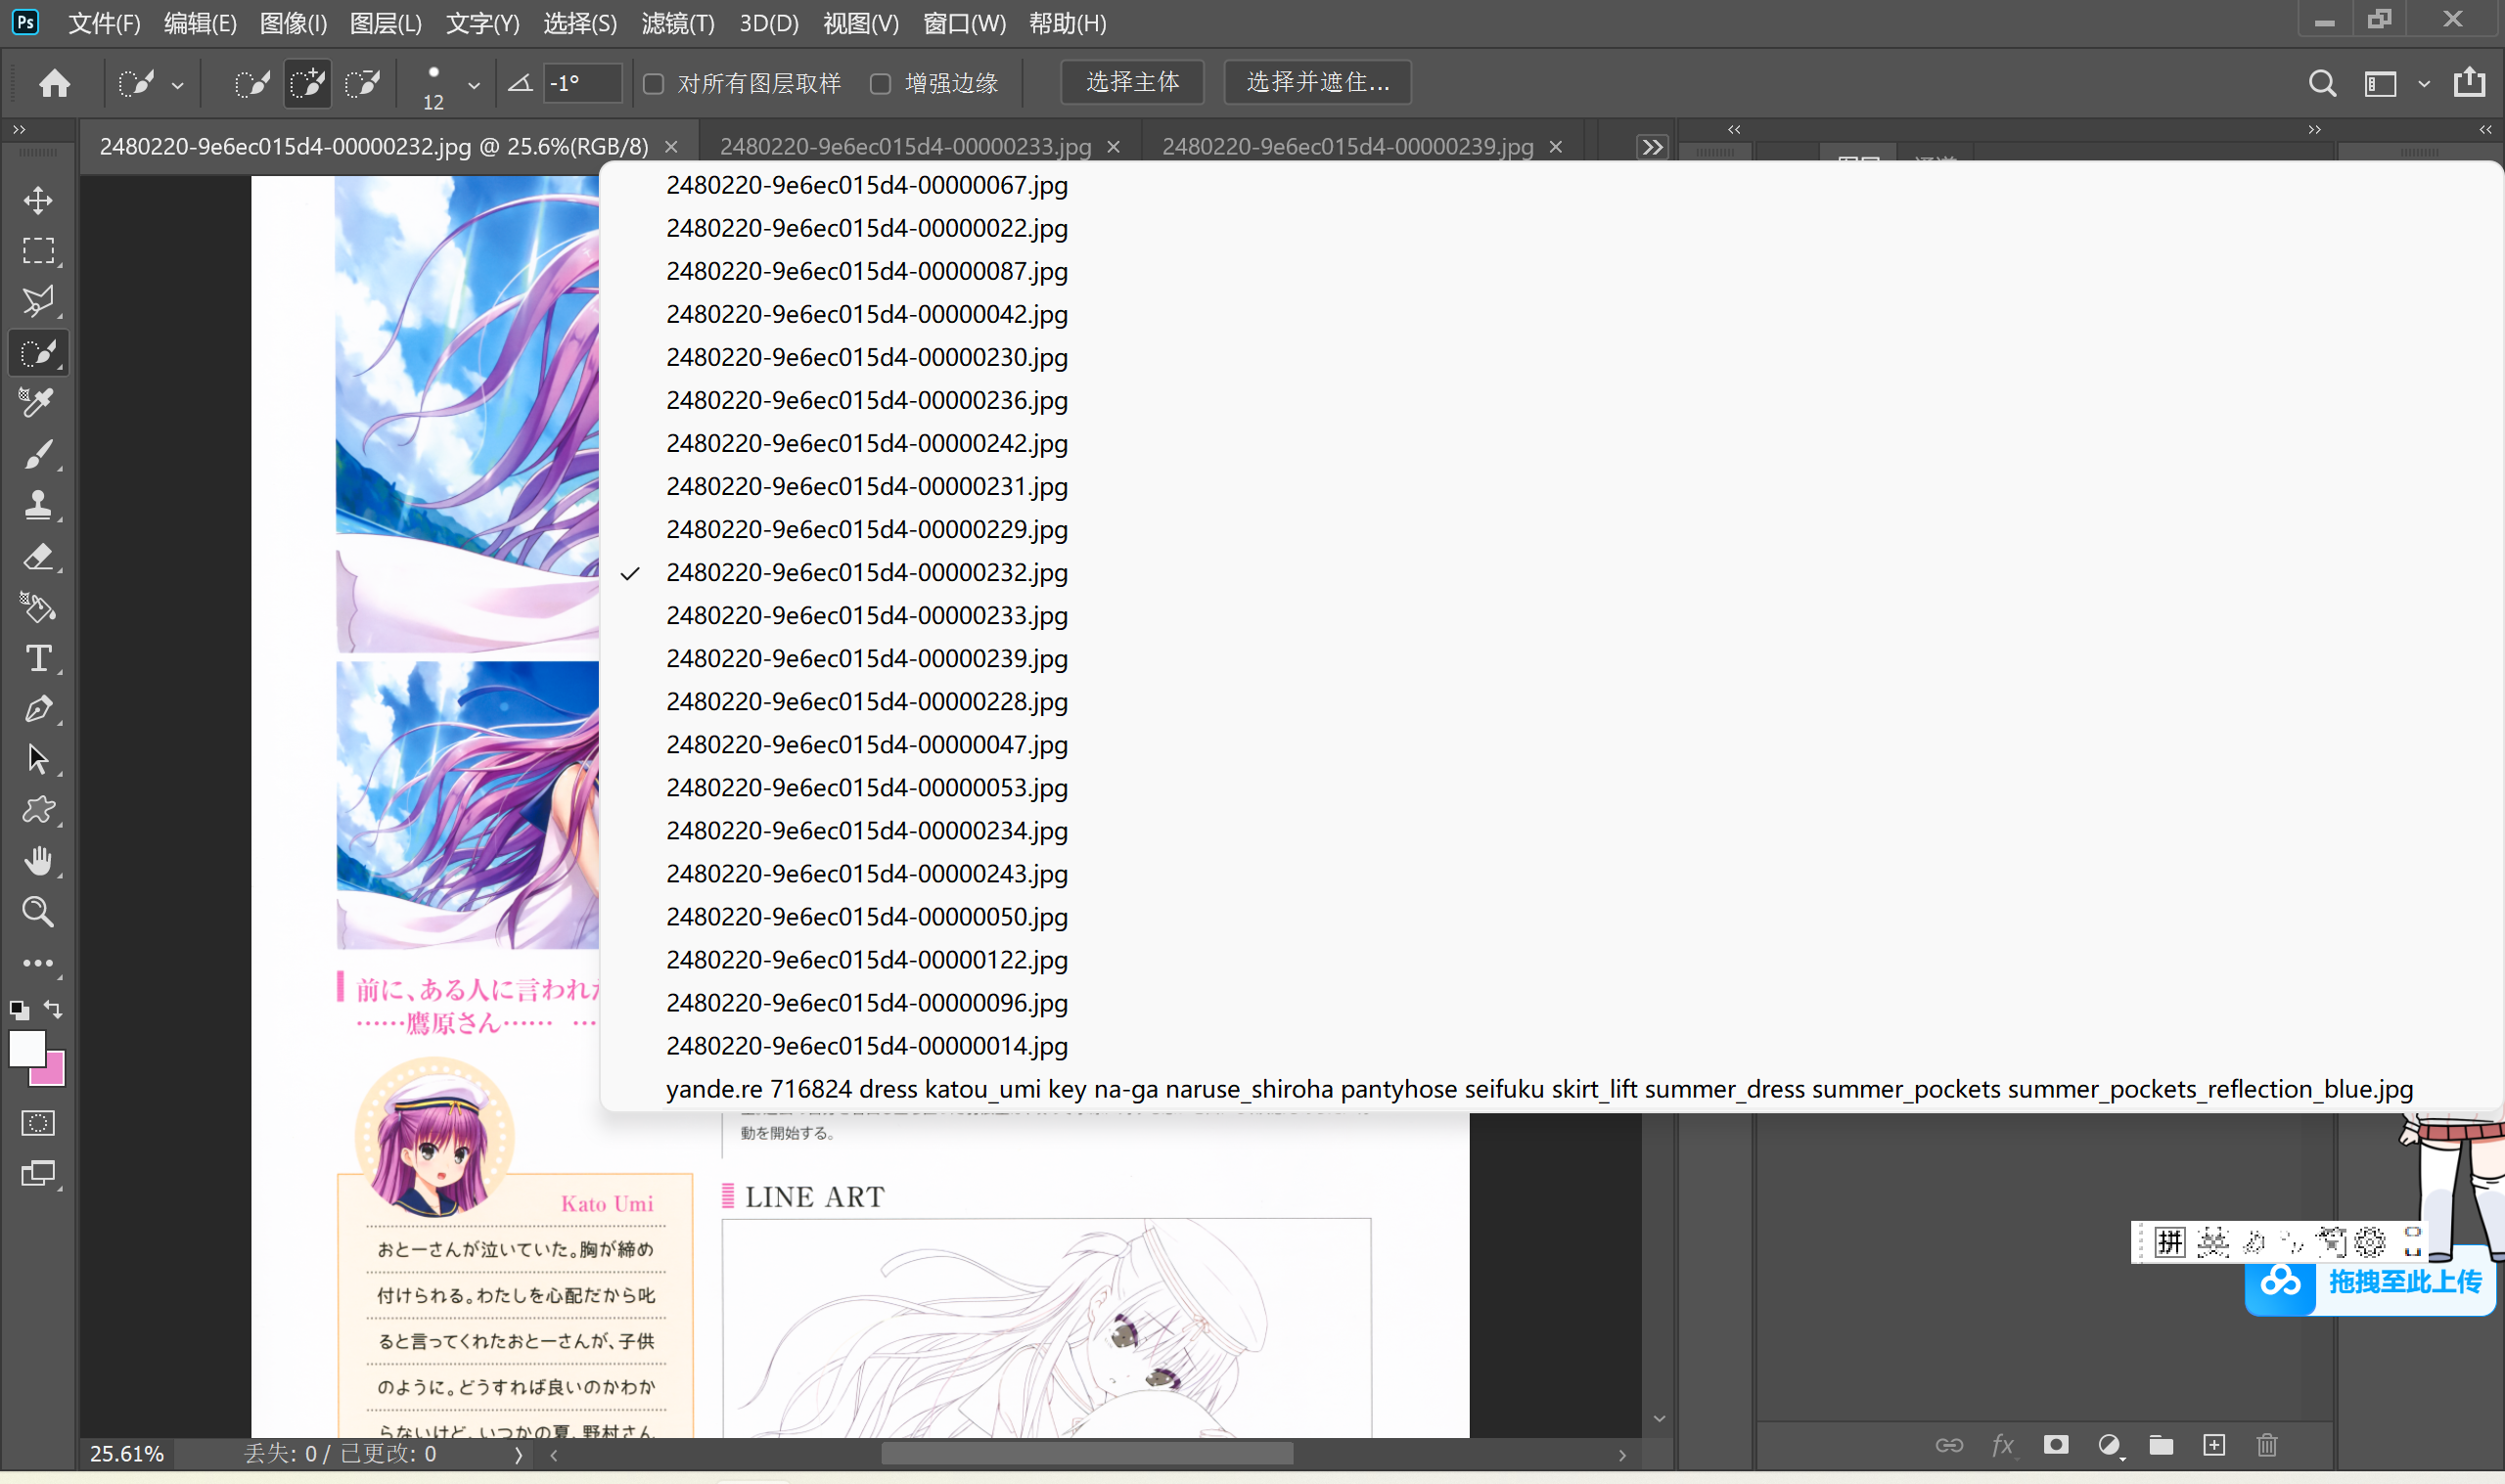2505x1484 pixels.
Task: Enable Enhance Edge checkbox
Action: (x=880, y=84)
